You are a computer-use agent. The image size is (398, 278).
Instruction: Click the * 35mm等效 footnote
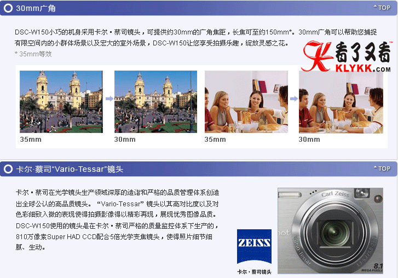point(33,54)
